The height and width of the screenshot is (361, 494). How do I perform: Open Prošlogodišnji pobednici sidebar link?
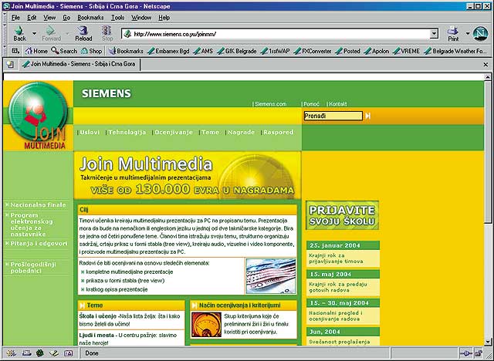coord(33,267)
